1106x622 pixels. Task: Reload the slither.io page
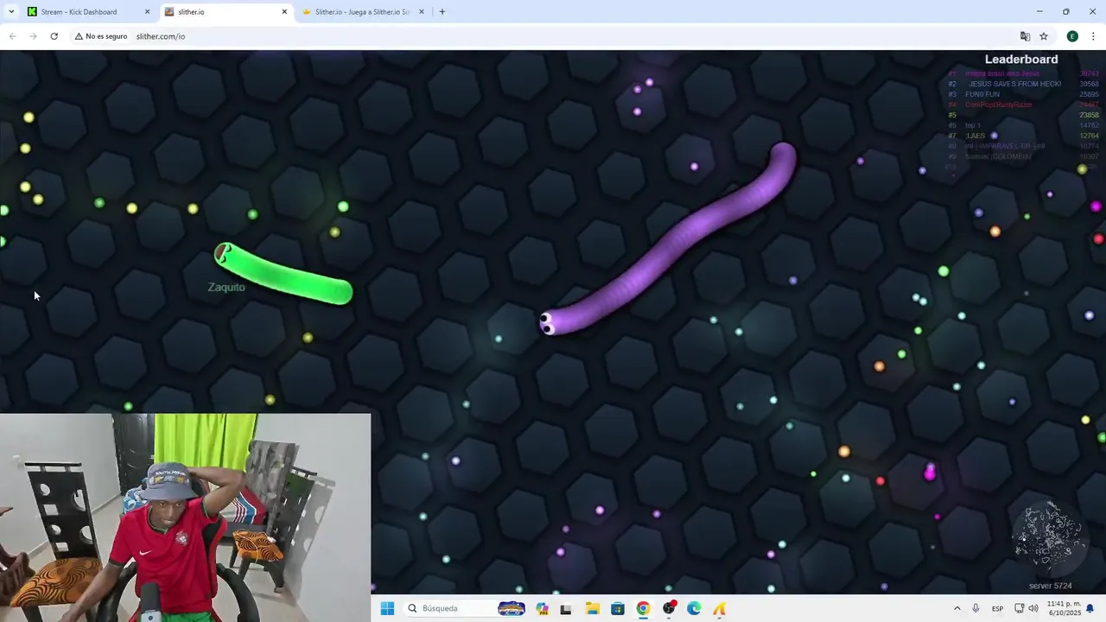pos(54,36)
